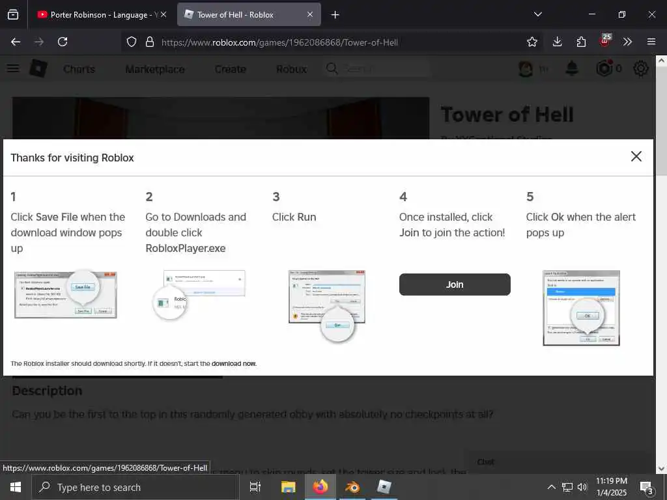Open the network status tray icon
Image resolution: width=667 pixels, height=500 pixels.
coord(567,487)
